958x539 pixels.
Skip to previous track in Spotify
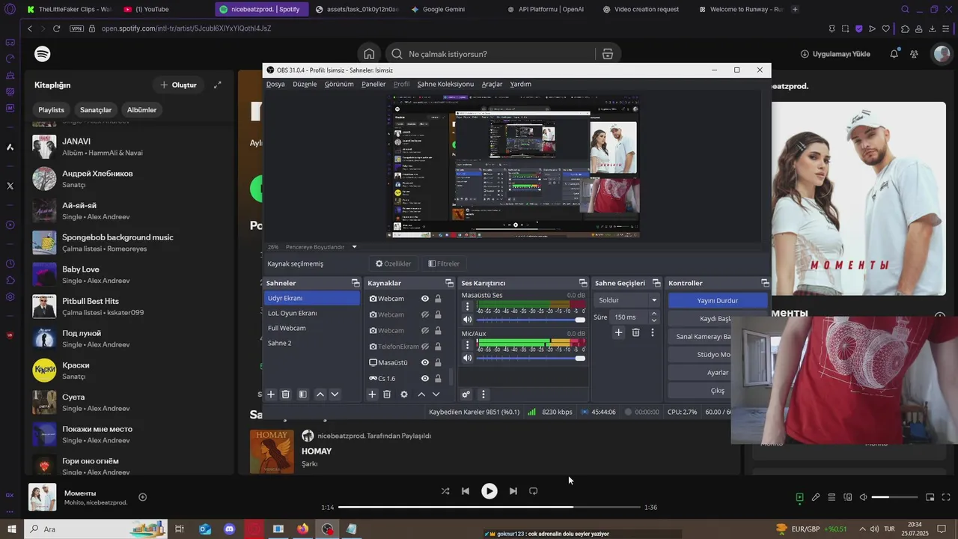(466, 491)
